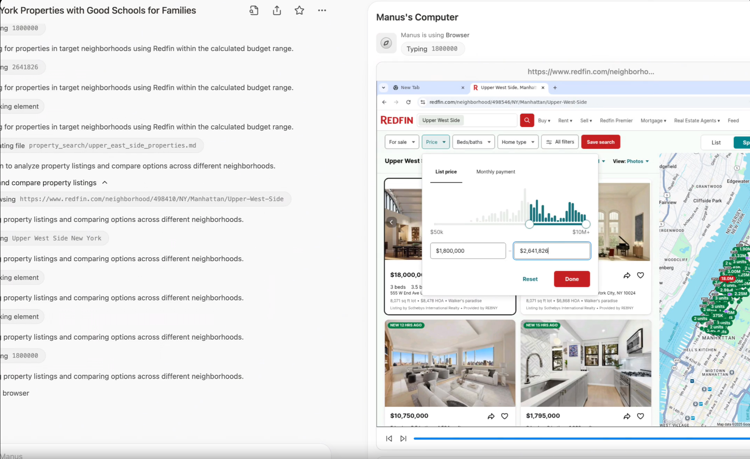The width and height of the screenshot is (750, 459).
Task: Favorite the grand piano listing with heart
Action: [x=640, y=275]
